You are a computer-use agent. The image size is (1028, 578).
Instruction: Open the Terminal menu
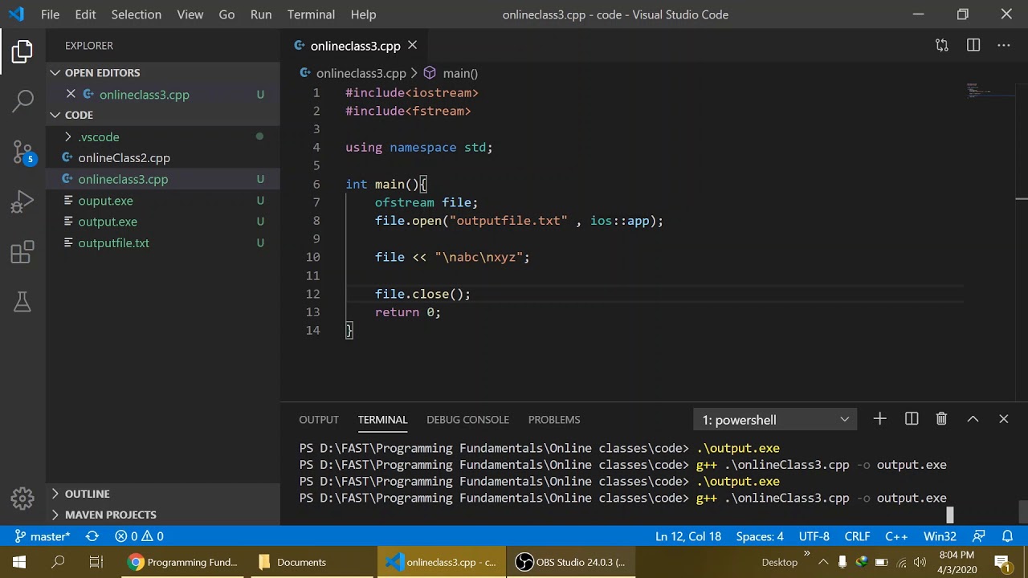coord(311,14)
